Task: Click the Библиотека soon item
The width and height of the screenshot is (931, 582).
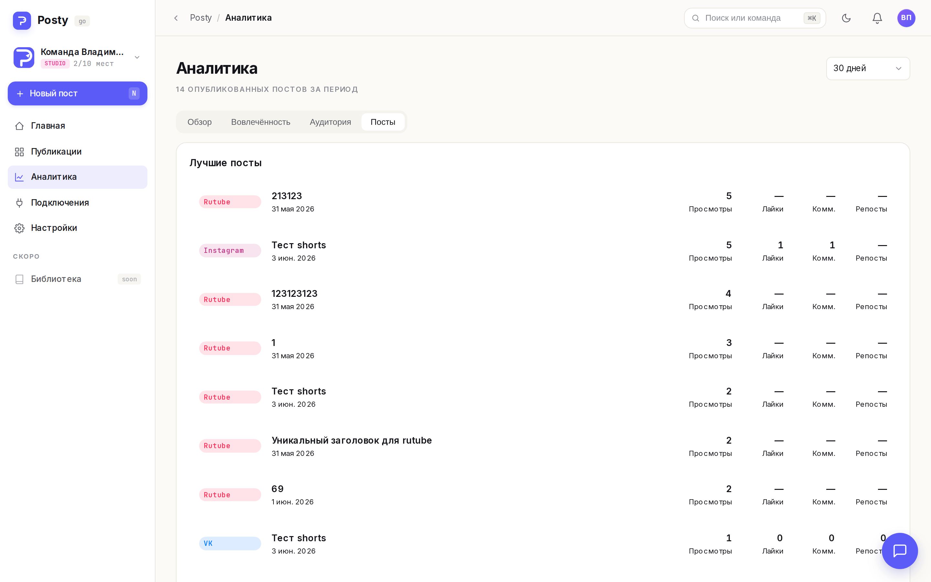Action: (77, 279)
